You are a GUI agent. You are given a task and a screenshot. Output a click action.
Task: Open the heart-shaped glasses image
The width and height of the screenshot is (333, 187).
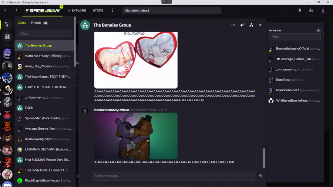pos(136,60)
